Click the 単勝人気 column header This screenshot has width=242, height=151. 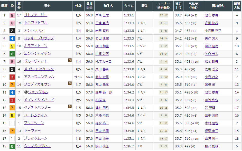click(x=237, y=6)
